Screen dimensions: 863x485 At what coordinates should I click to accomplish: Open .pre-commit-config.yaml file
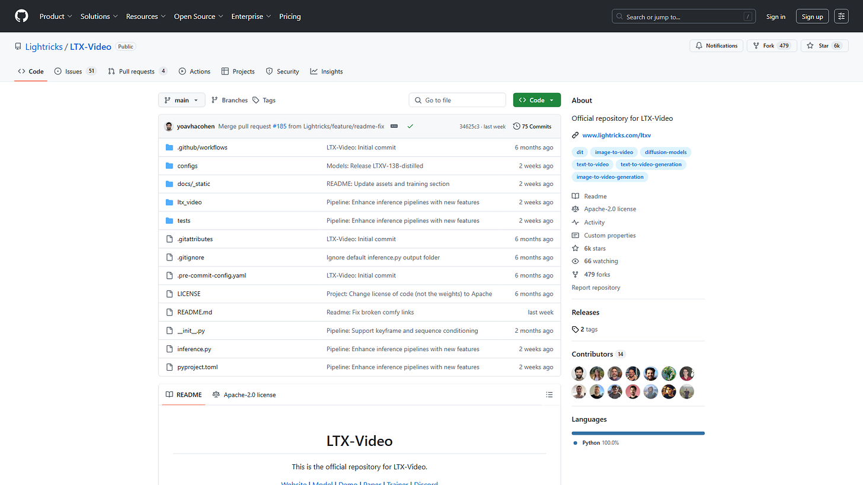coord(212,276)
